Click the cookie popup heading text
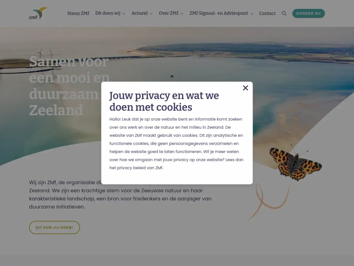Image resolution: width=354 pixels, height=266 pixels. 164,101
